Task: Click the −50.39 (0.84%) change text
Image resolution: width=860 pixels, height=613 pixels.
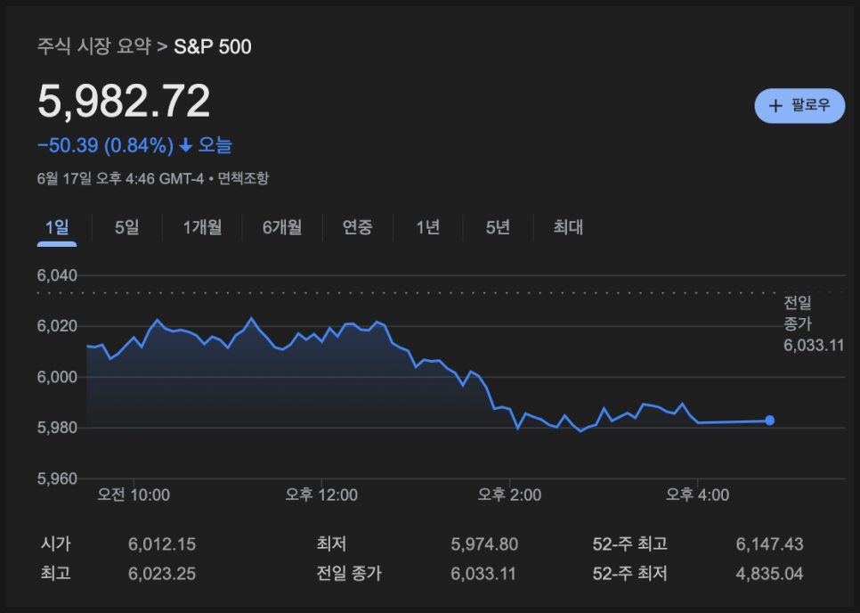Action: 105,145
